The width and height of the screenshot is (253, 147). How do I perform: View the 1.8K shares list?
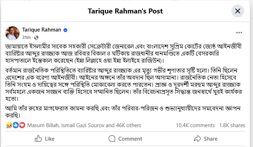click(232, 125)
